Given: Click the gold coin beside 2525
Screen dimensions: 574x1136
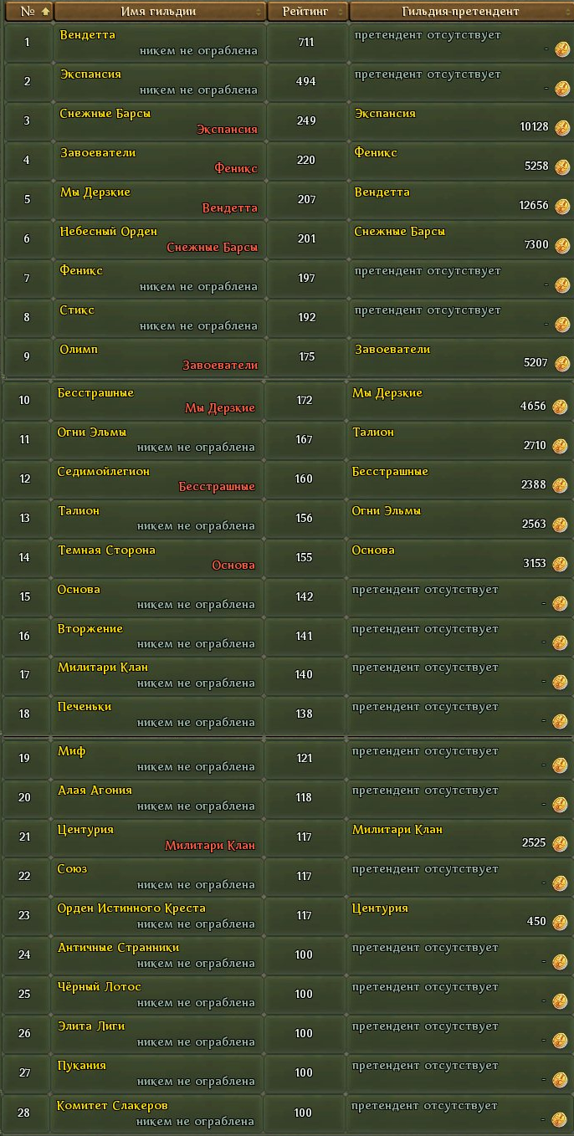Looking at the screenshot, I should 560,843.
